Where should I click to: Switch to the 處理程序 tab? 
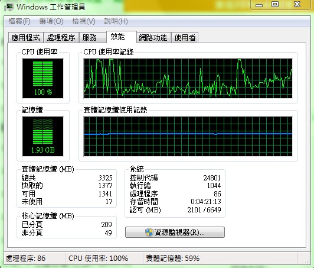[61, 37]
